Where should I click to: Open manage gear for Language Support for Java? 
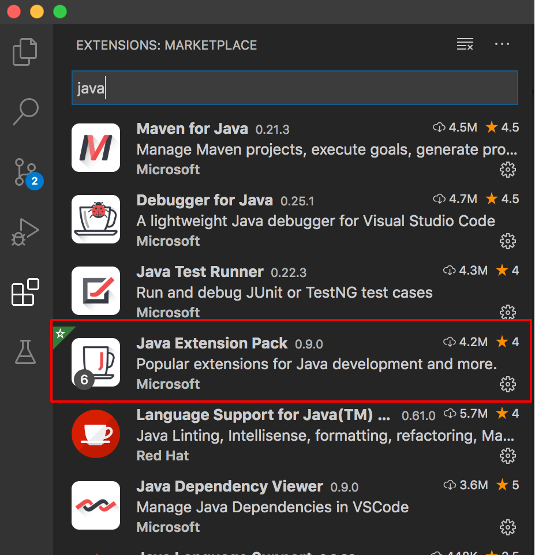508,456
